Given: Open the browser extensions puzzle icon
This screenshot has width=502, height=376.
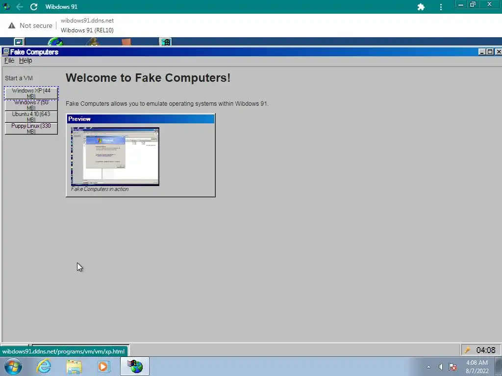Looking at the screenshot, I should (x=421, y=7).
